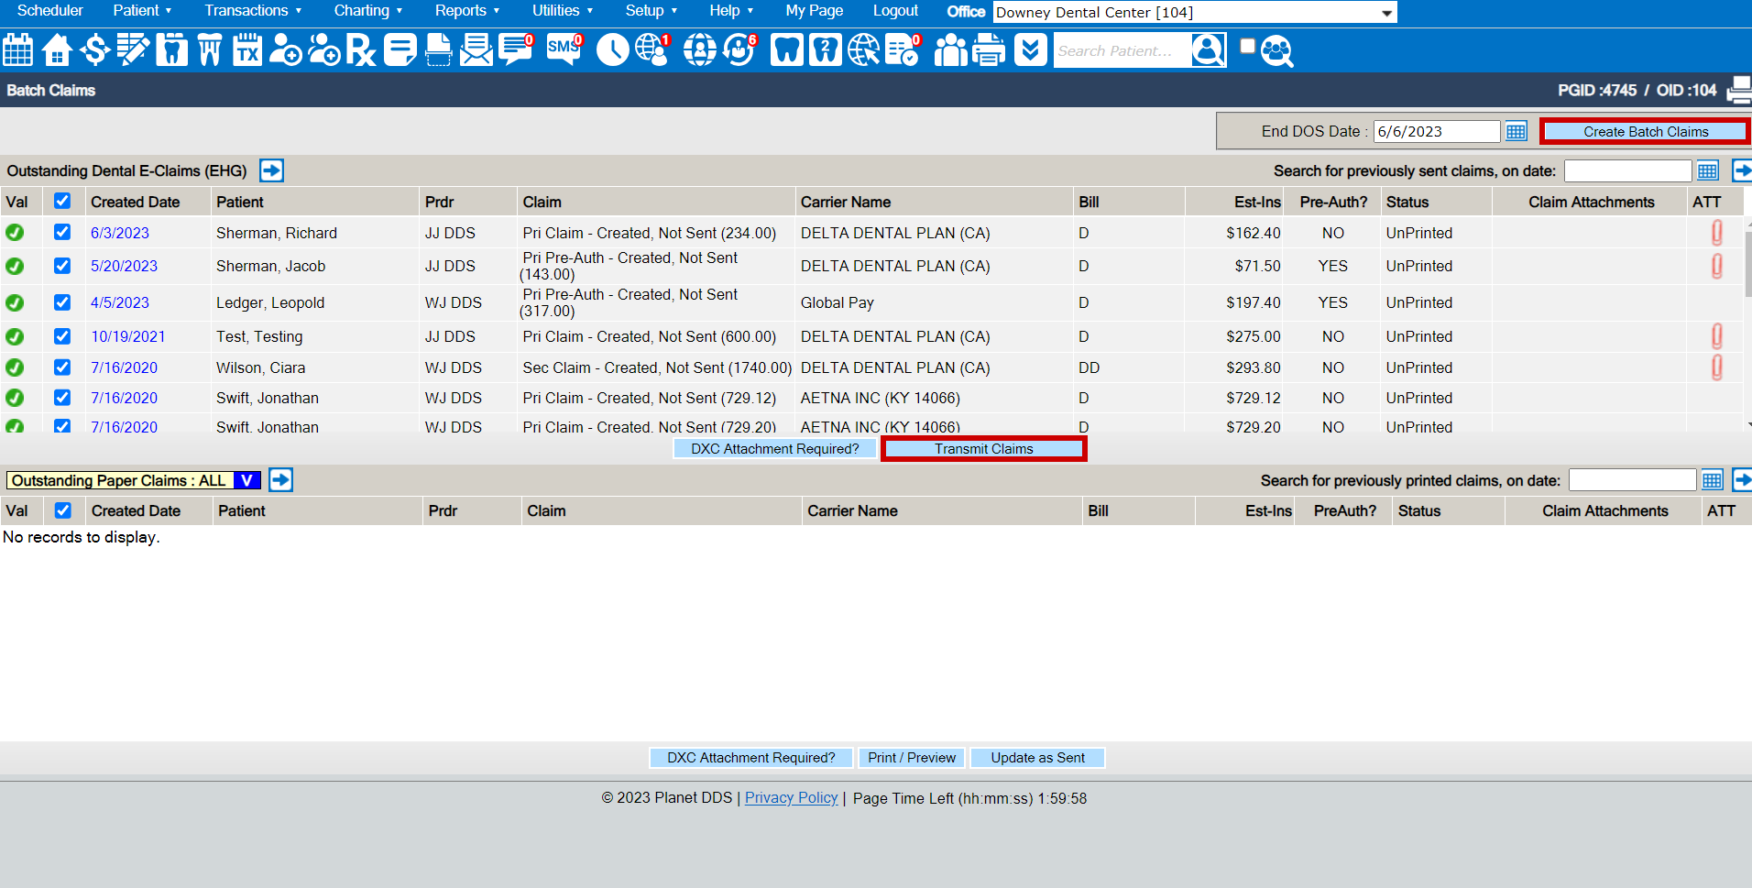The height and width of the screenshot is (888, 1752).
Task: Open the Rx prescriptions icon
Action: pyautogui.click(x=359, y=49)
